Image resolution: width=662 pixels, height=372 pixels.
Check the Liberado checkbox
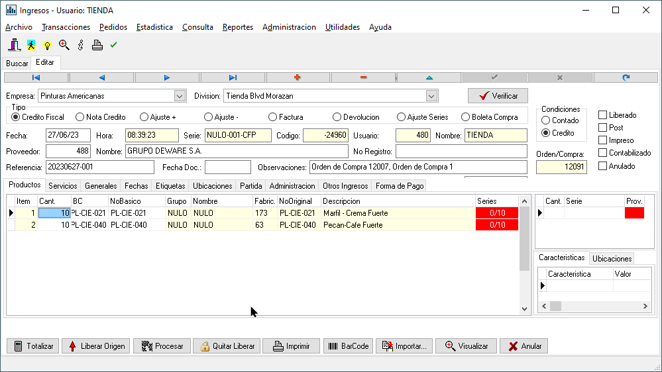602,115
